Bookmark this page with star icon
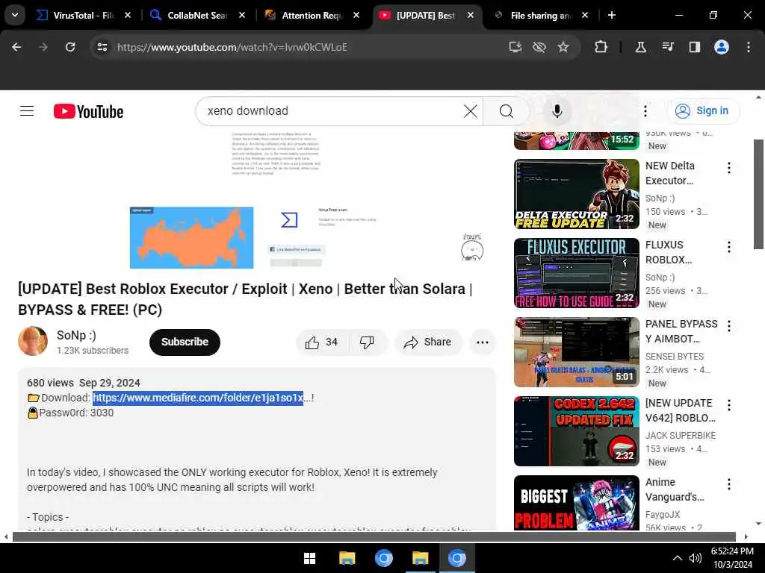The height and width of the screenshot is (573, 765). pyautogui.click(x=563, y=47)
